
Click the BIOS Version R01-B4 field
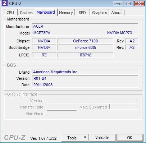click(x=85, y=78)
